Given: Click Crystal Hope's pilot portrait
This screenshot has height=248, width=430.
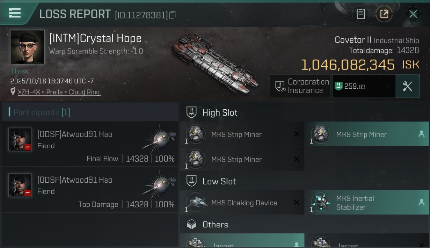Looking at the screenshot, I should (x=27, y=47).
